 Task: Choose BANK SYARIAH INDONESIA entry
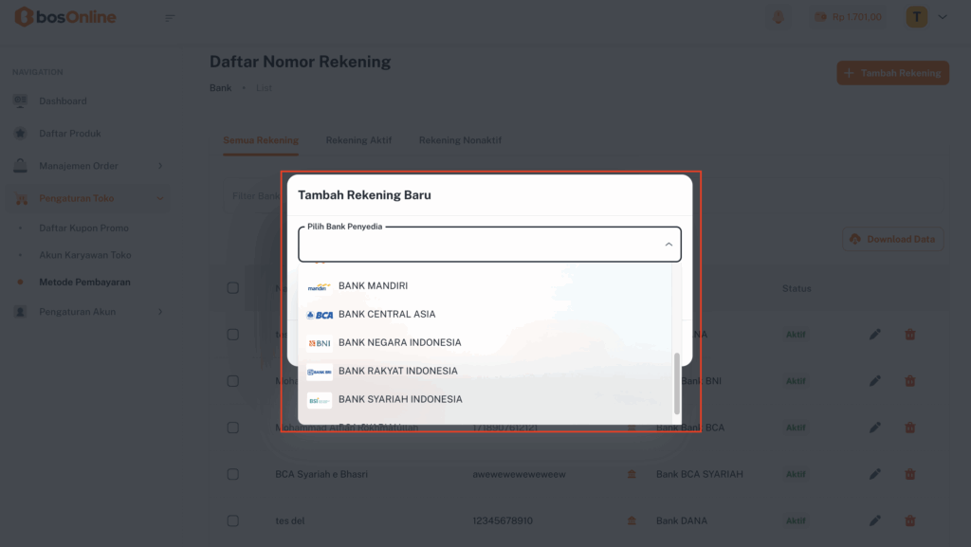click(x=400, y=399)
